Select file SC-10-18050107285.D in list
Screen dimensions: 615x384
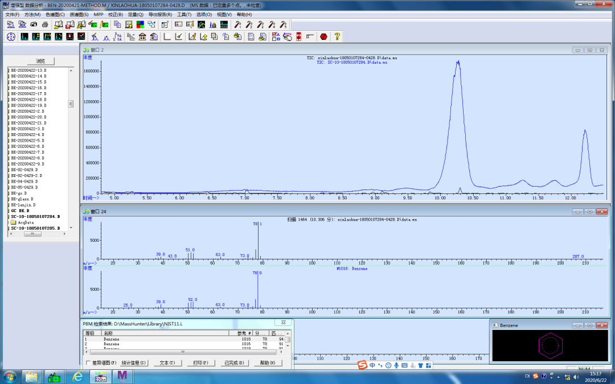[35, 228]
